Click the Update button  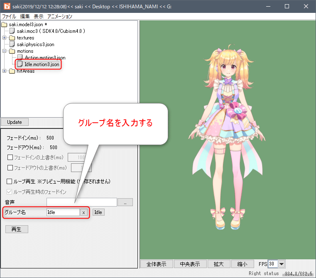15,122
